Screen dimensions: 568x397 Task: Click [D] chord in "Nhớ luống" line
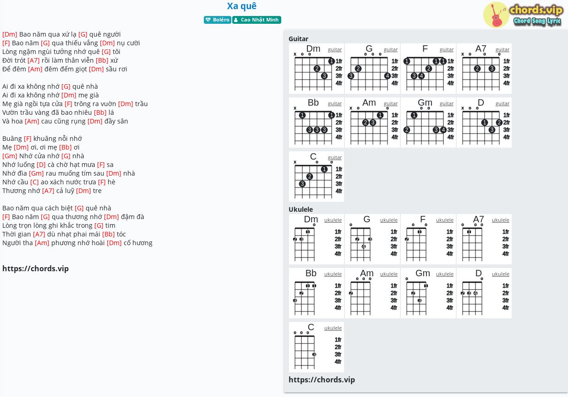(41, 165)
